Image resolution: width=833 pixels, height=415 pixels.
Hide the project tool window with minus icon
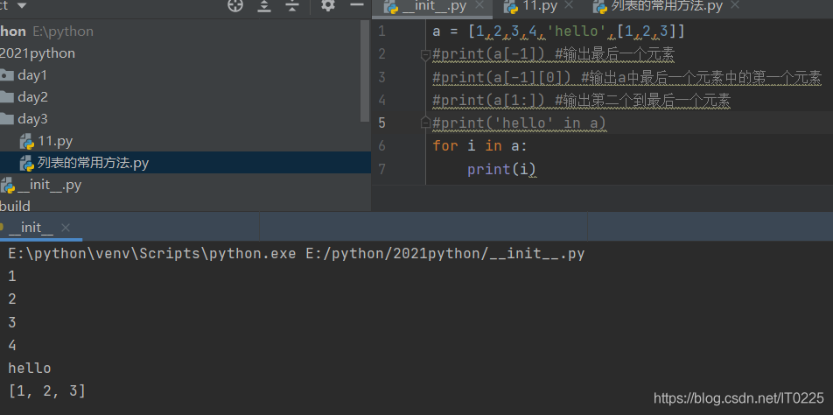click(x=357, y=5)
